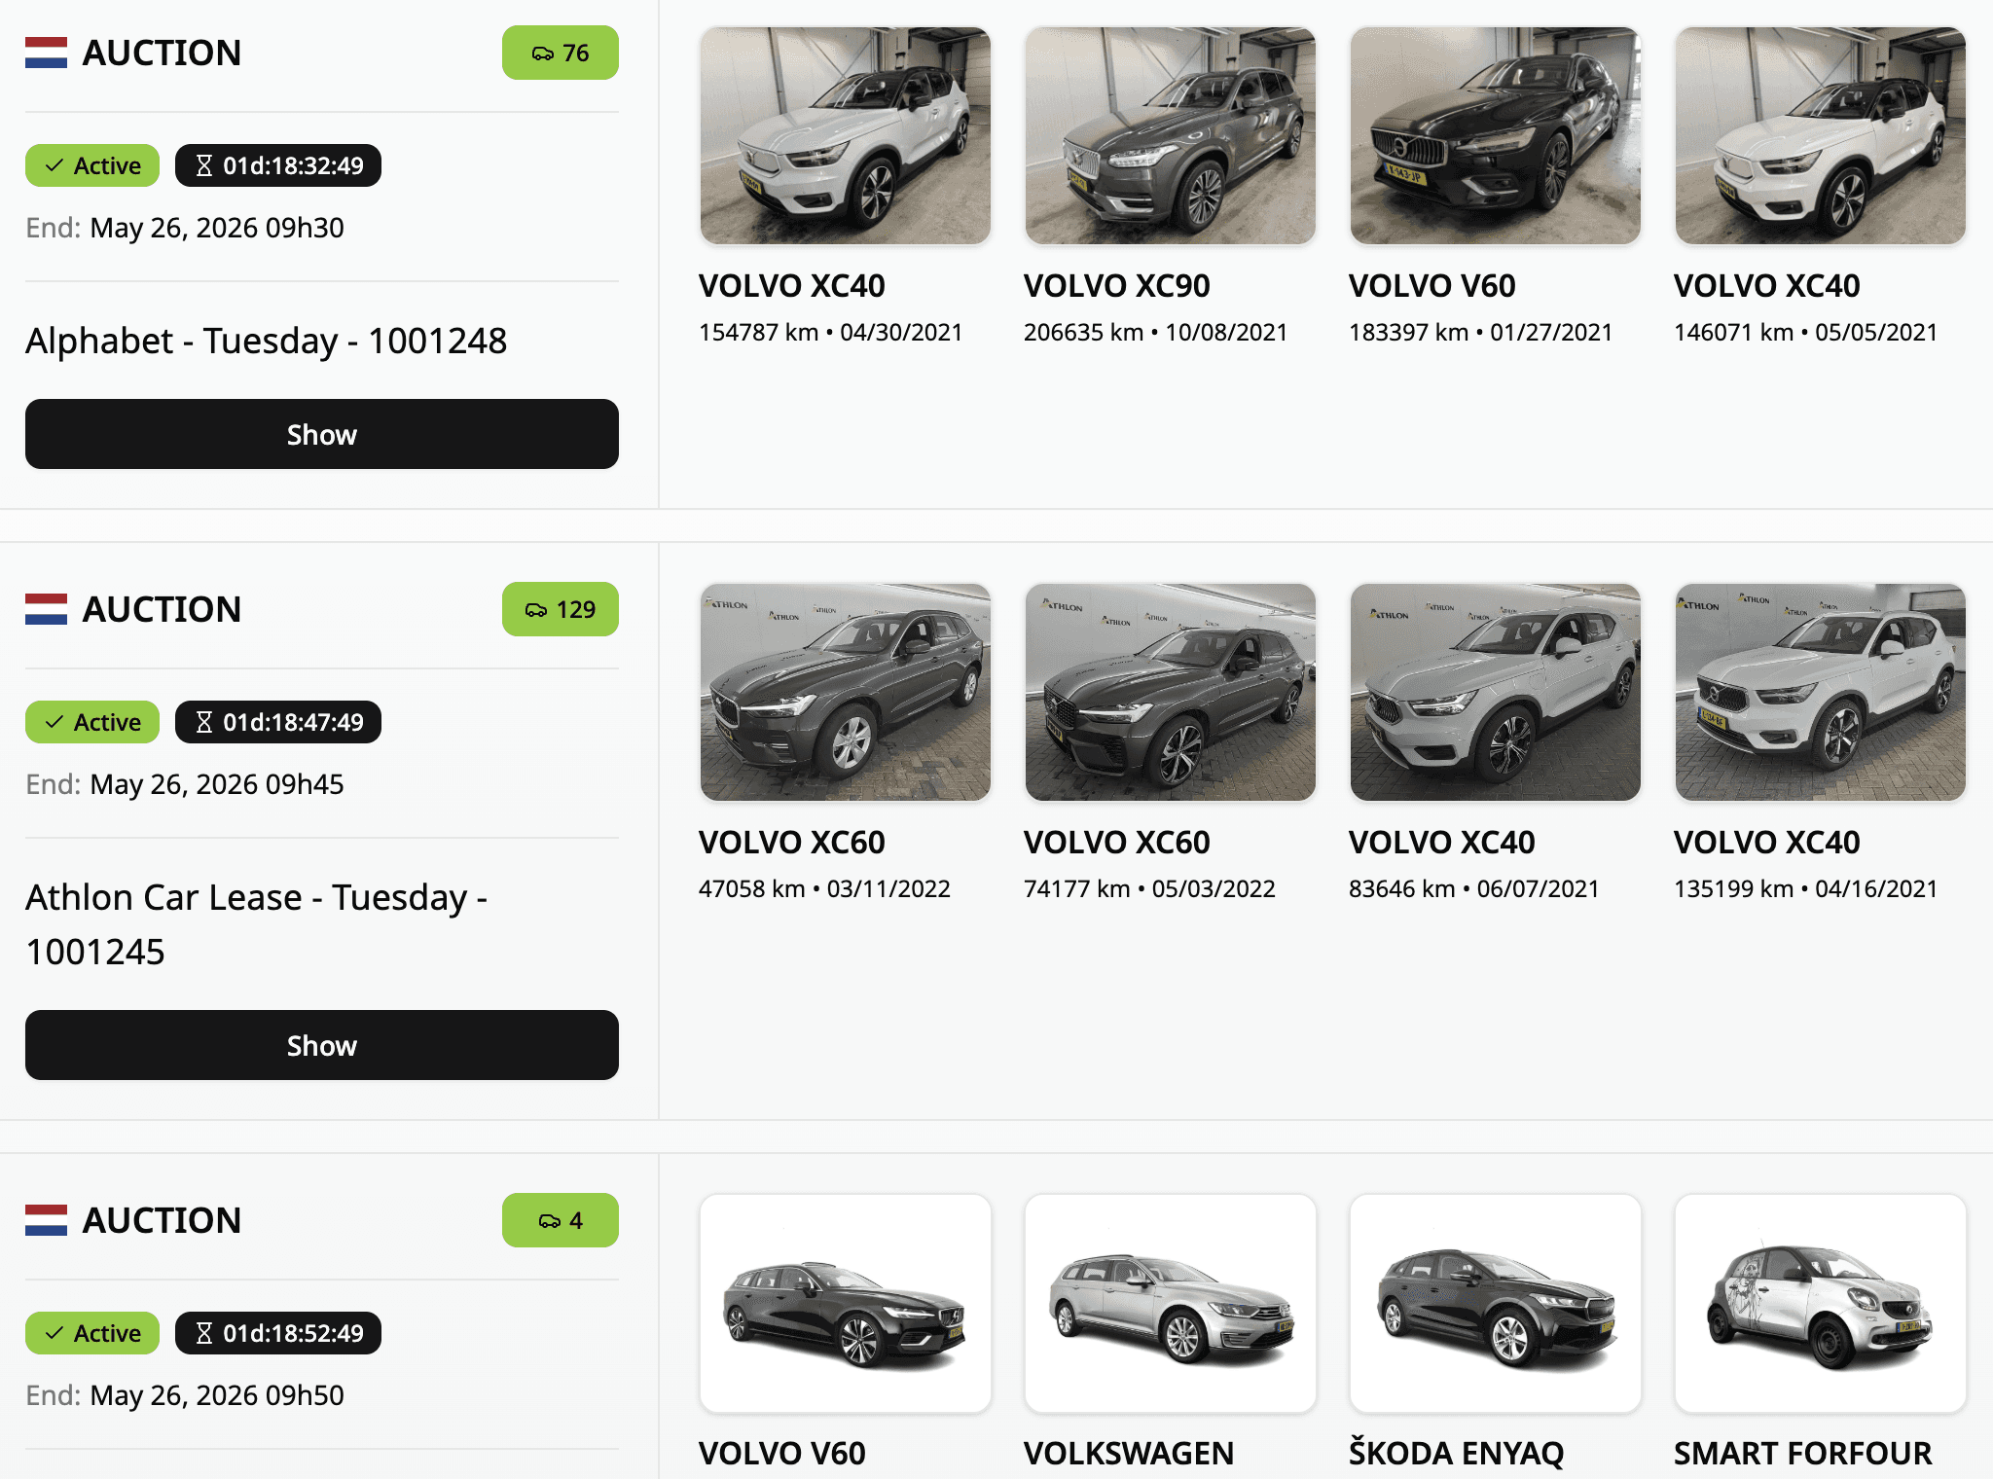The height and width of the screenshot is (1479, 1993).
Task: Click the 129 cars count badge
Action: [561, 609]
